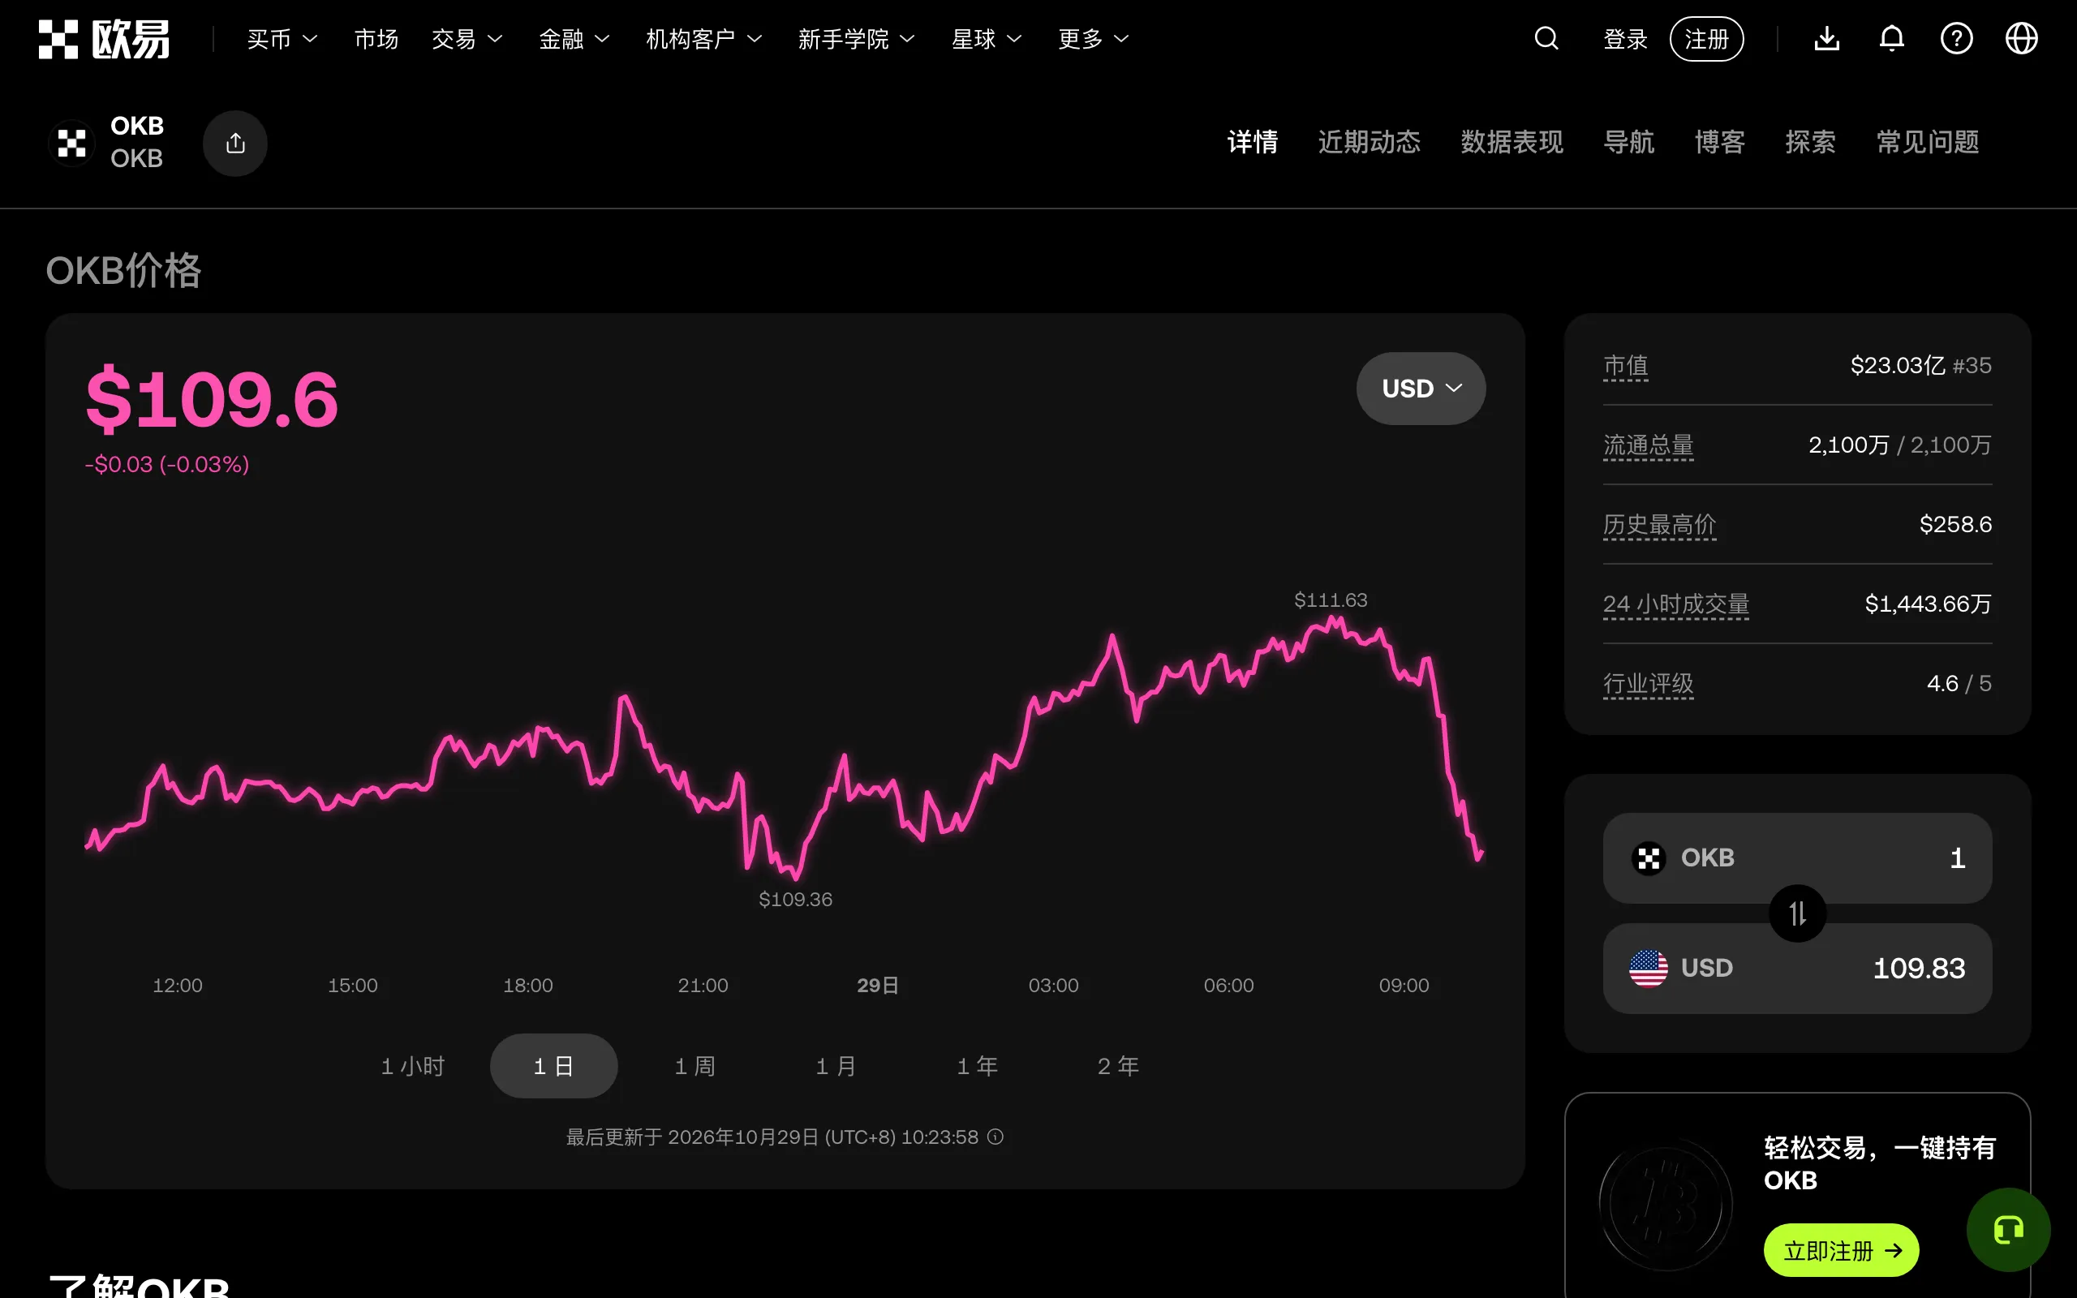The height and width of the screenshot is (1298, 2077).
Task: Select the 1 周 chart range
Action: [x=695, y=1066]
